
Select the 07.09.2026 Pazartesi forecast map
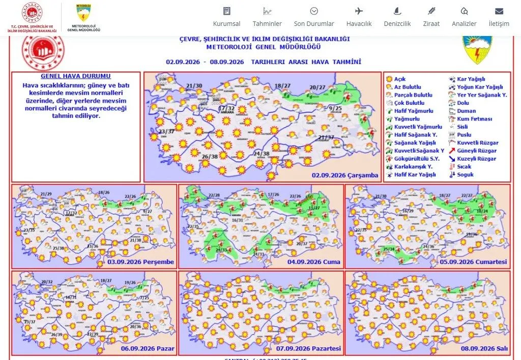pyautogui.click(x=261, y=313)
